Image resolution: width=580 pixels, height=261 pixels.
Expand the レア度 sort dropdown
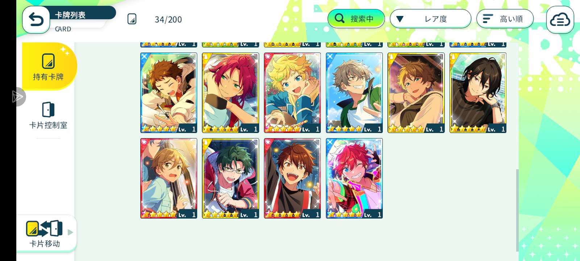(430, 18)
